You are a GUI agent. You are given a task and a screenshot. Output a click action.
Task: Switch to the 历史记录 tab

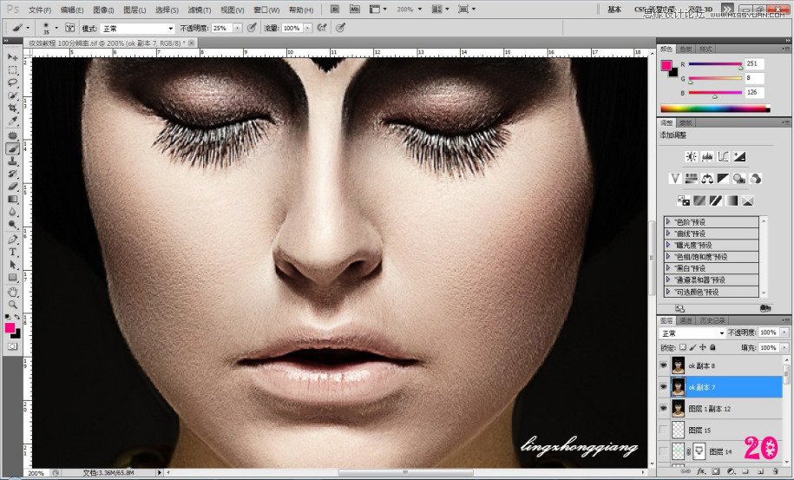[x=712, y=320]
